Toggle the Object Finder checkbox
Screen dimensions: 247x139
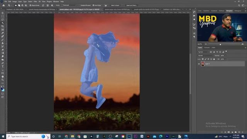point(30,5)
